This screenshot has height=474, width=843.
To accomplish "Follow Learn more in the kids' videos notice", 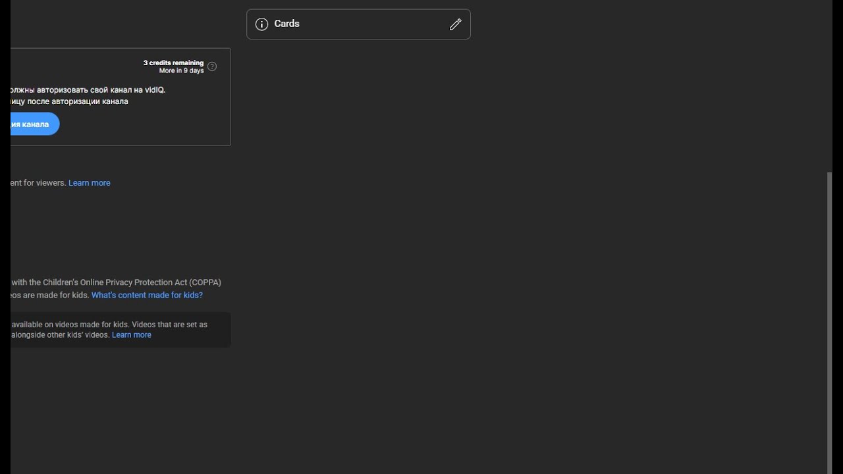I will (132, 335).
